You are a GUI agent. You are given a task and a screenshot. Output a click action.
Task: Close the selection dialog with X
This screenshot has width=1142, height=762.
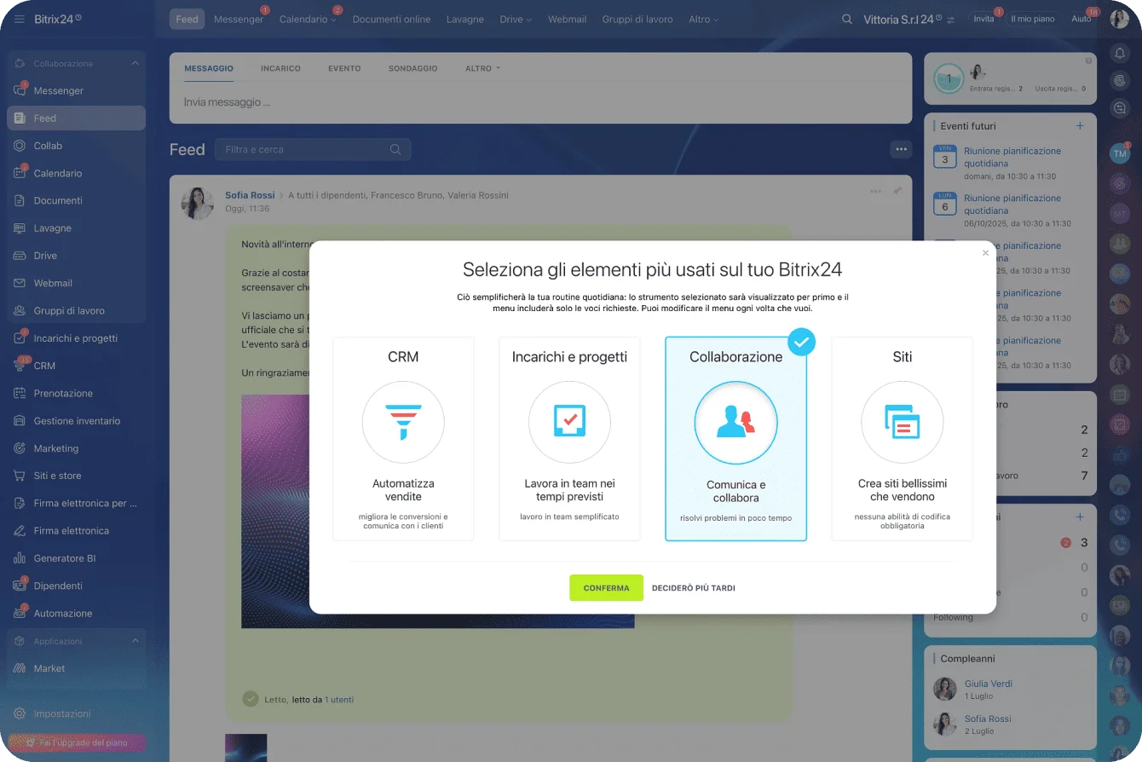coord(985,253)
